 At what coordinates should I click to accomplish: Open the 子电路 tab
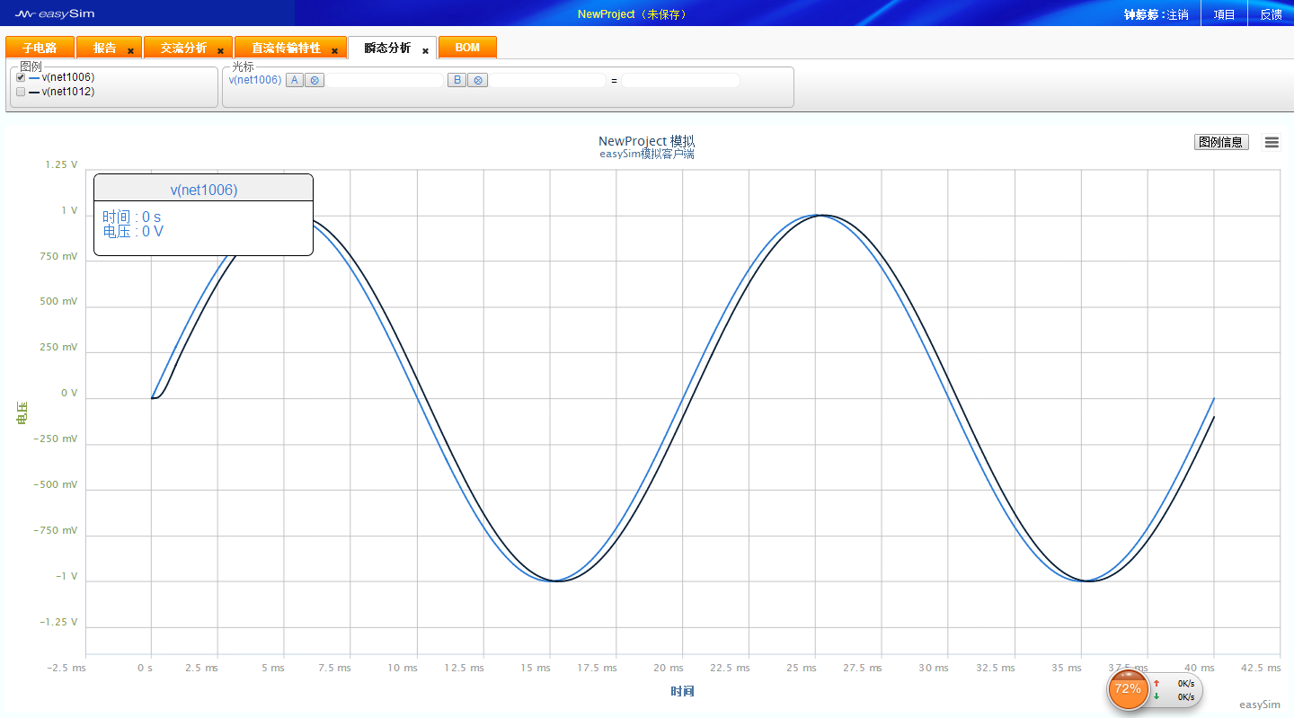point(40,48)
